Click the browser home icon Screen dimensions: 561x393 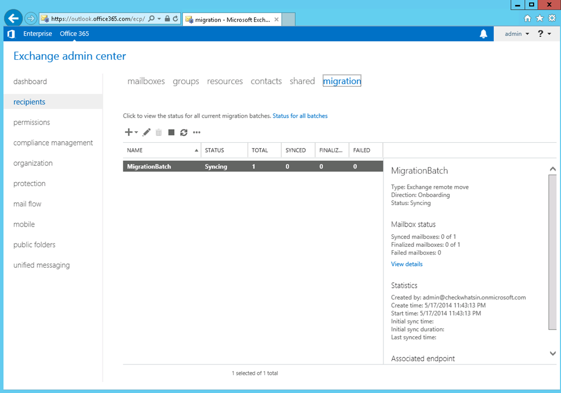click(x=528, y=18)
